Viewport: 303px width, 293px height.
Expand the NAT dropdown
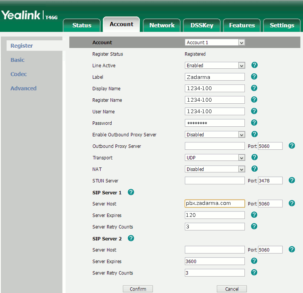[x=215, y=169]
